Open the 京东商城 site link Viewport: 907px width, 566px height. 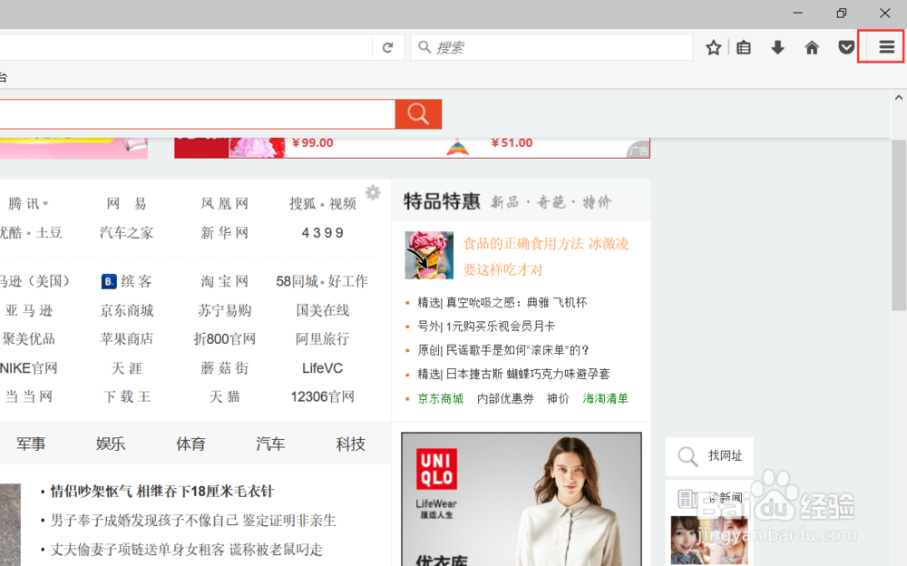tap(127, 310)
